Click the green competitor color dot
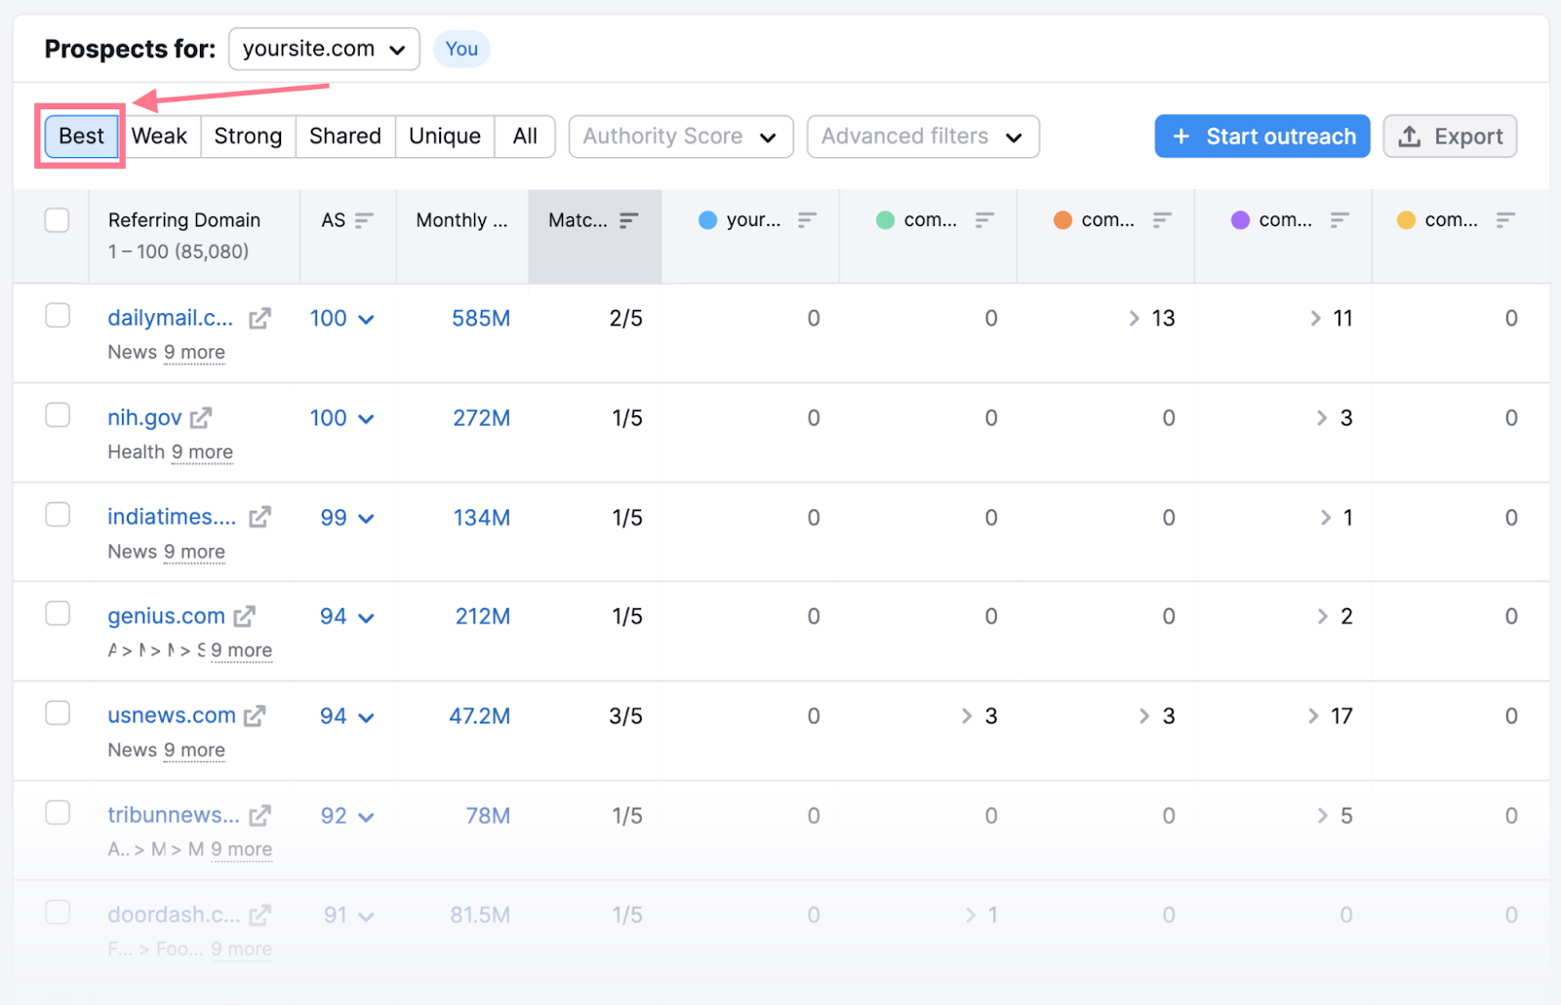The image size is (1561, 1006). click(884, 220)
